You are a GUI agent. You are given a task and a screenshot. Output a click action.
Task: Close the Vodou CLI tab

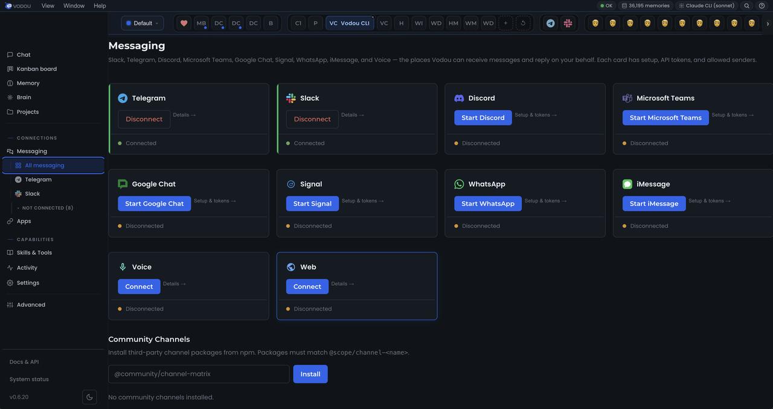[372, 18]
